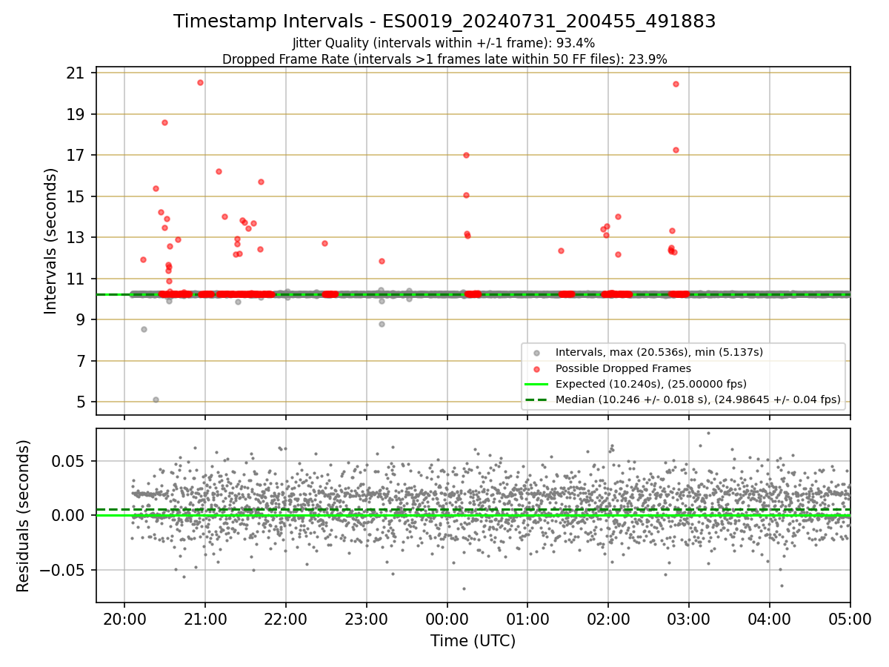Click the chart title 'Timestamp Intervals - ES0019_20240731_200455_491883'
889x667 pixels.
(444, 21)
